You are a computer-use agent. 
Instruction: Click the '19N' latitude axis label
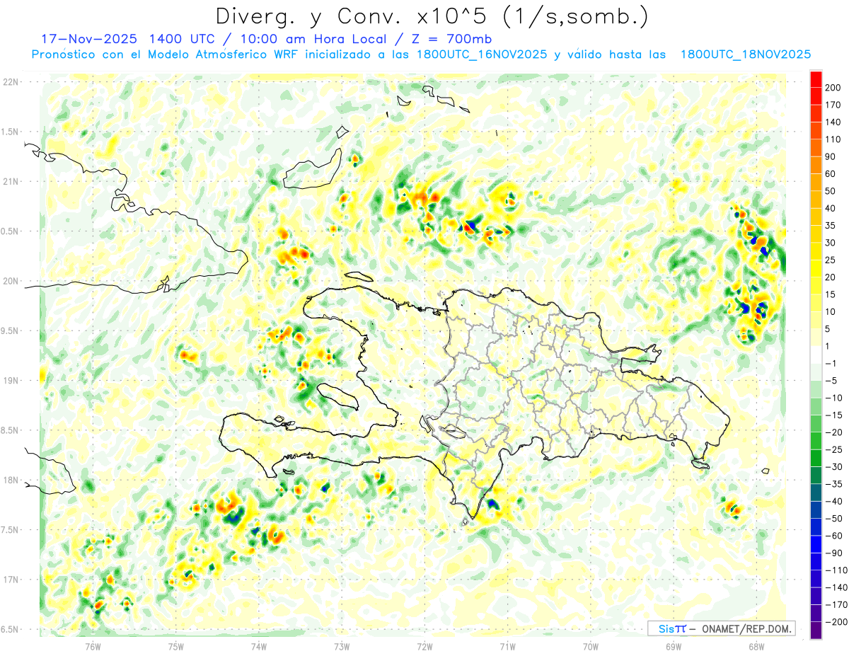[x=10, y=380]
